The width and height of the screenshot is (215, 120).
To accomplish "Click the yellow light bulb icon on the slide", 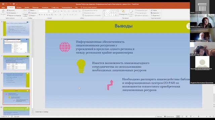I will tap(81, 66).
